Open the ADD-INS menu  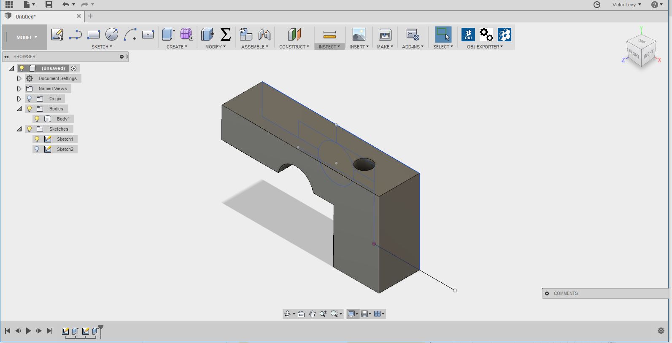[413, 47]
